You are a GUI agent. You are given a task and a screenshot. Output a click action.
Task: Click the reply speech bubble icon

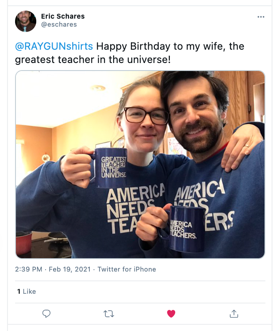46,314
